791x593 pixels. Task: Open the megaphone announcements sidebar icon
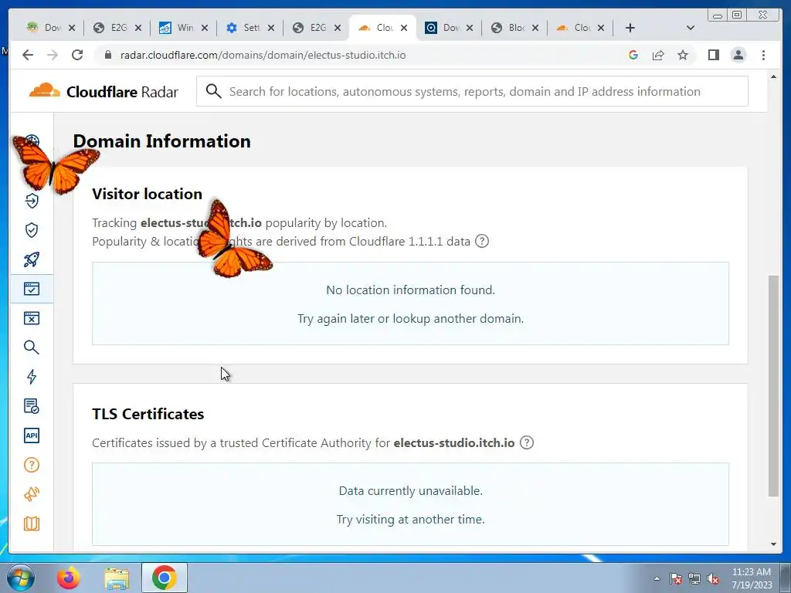click(x=31, y=494)
